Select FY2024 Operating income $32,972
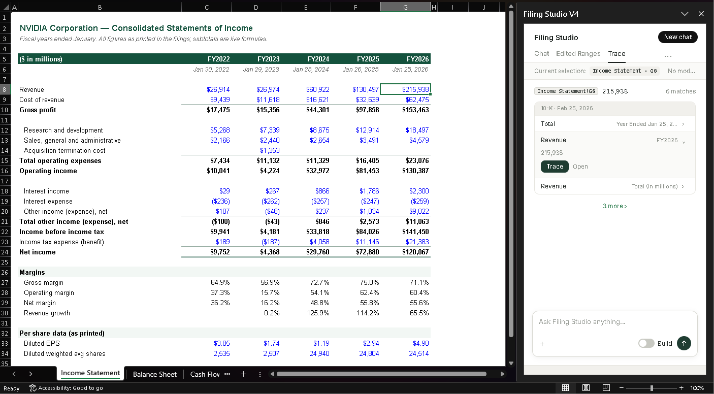Image resolution: width=714 pixels, height=394 pixels. pos(306,171)
